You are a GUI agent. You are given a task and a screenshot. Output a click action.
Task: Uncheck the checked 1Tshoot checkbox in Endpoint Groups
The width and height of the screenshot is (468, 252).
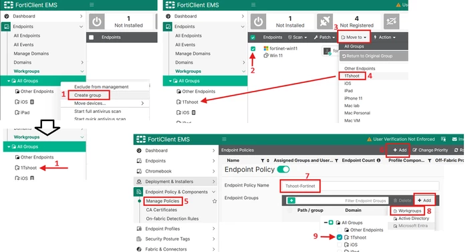(x=340, y=237)
